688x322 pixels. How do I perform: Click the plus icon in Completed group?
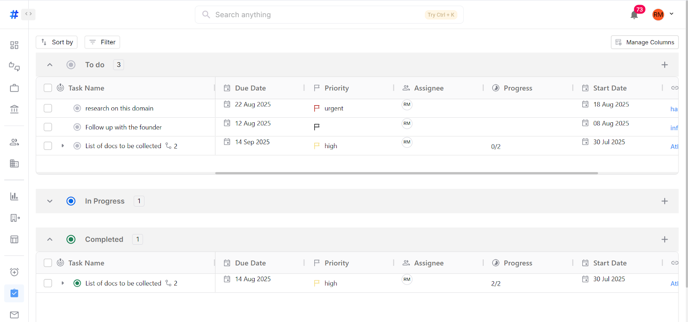664,239
